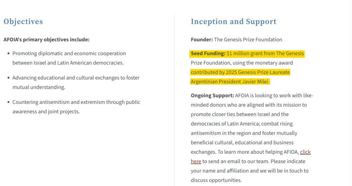Click the red bullet dot before "Promoting diplomatic"
This screenshot has width=352, height=186.
coord(8,54)
